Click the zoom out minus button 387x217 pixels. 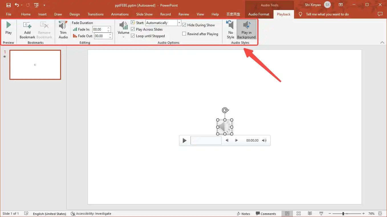coord(330,214)
